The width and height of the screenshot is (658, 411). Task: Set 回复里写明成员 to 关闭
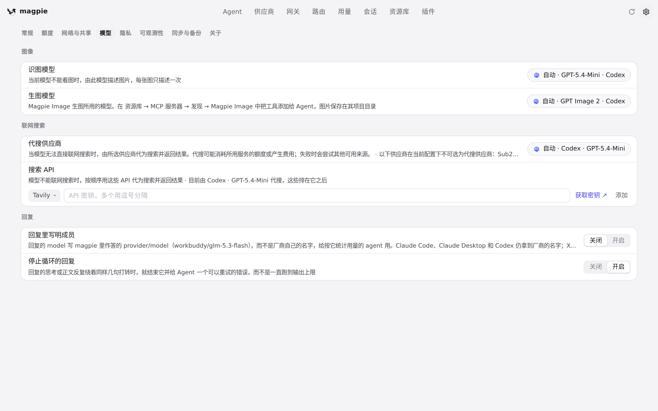pos(596,241)
